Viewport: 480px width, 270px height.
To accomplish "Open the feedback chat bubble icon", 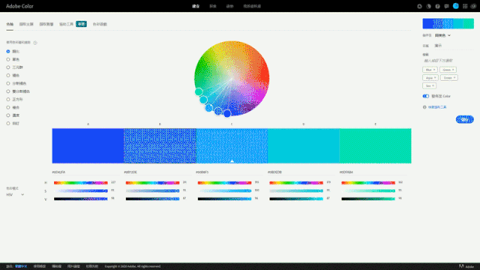I will (447, 6).
